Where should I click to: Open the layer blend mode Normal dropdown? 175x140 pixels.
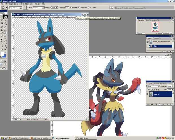159,86
